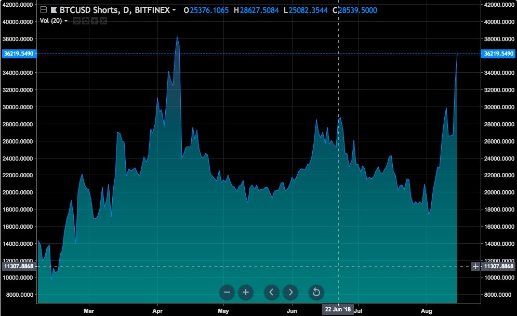Viewport: 517px width, 316px height.
Task: Click the 36219.5490 price label on the right axis
Action: point(498,54)
